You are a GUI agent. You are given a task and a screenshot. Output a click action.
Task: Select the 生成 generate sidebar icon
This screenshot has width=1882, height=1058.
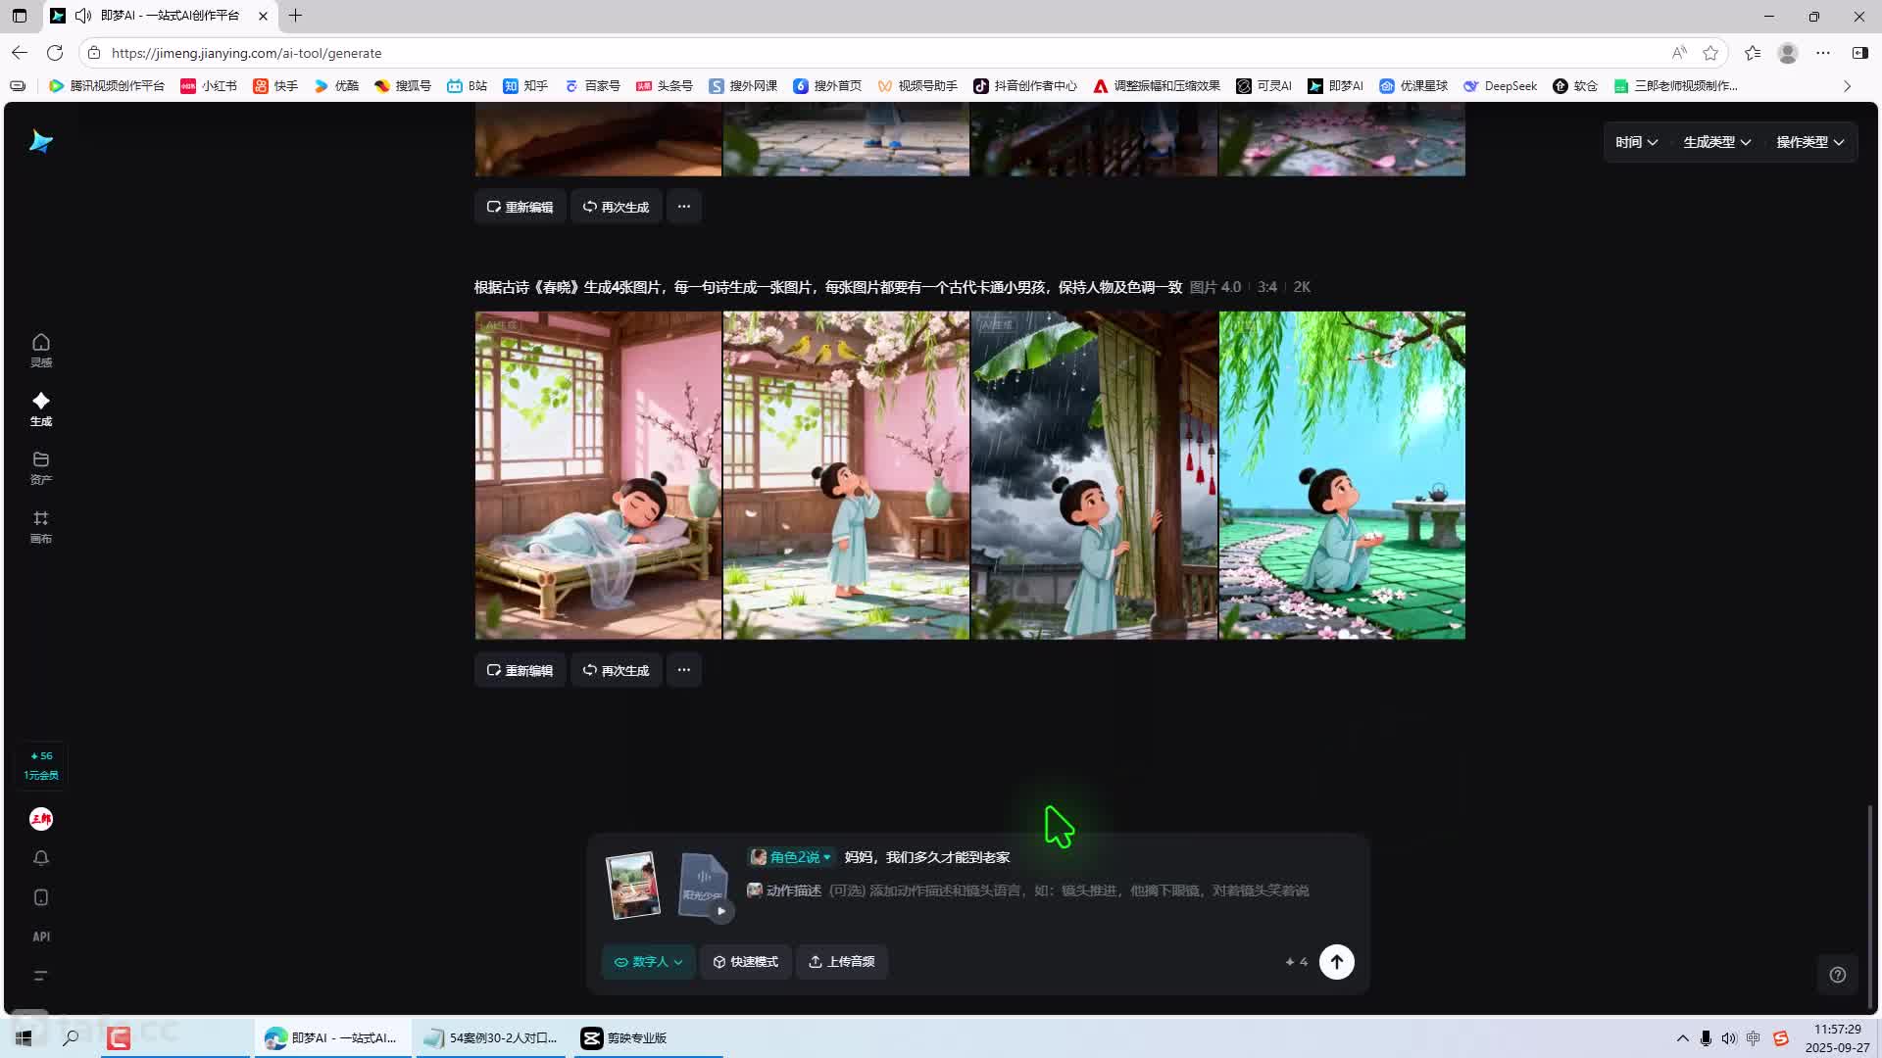[40, 409]
